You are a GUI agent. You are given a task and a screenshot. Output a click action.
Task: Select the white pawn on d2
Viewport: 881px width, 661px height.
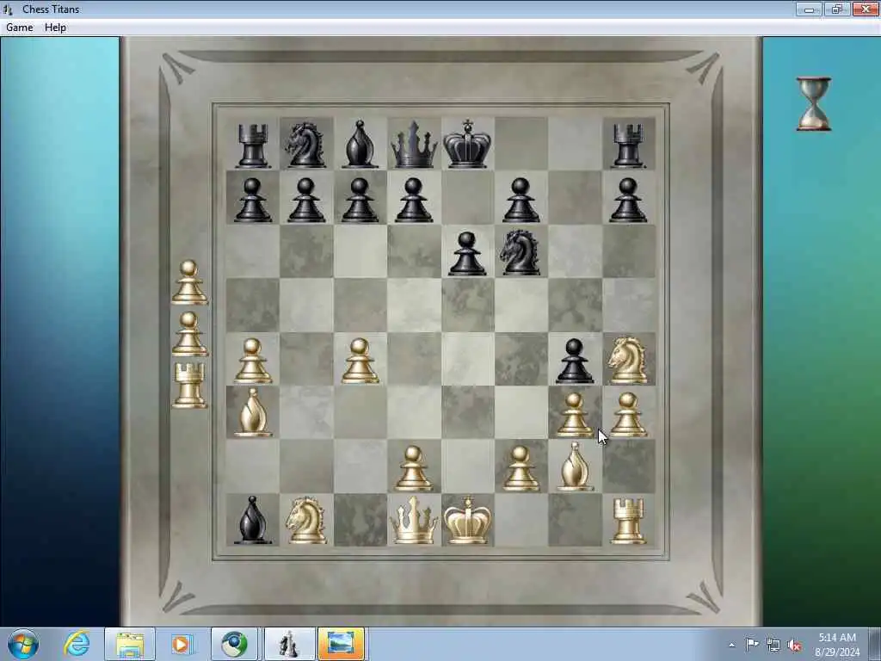tap(414, 469)
